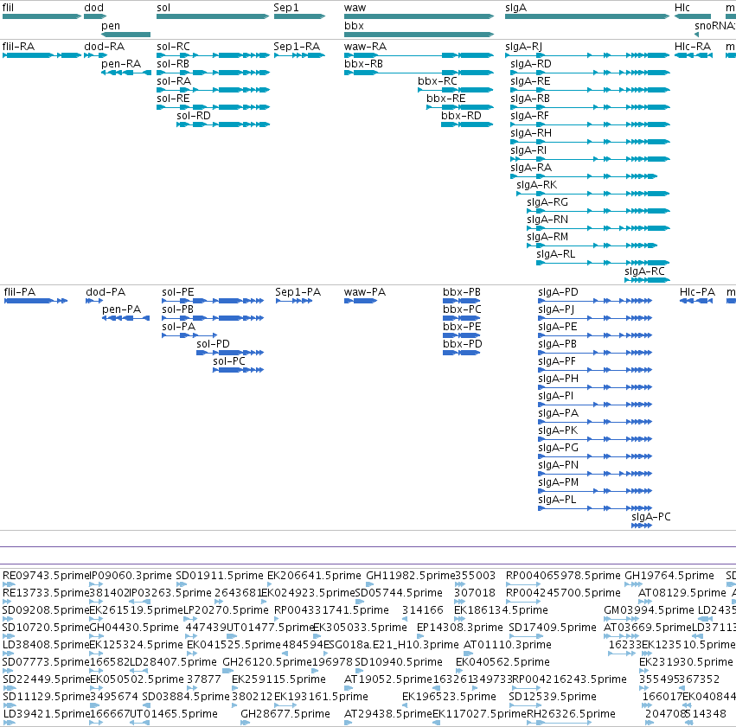Select transcript slgA-RK

pos(593,194)
